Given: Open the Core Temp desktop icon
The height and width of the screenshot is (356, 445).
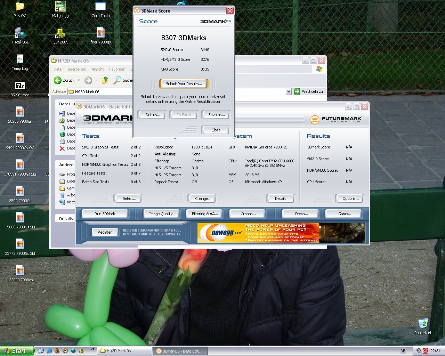Looking at the screenshot, I should pyautogui.click(x=100, y=9).
